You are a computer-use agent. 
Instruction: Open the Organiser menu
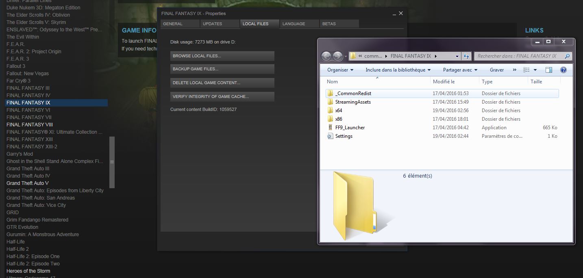coord(340,70)
